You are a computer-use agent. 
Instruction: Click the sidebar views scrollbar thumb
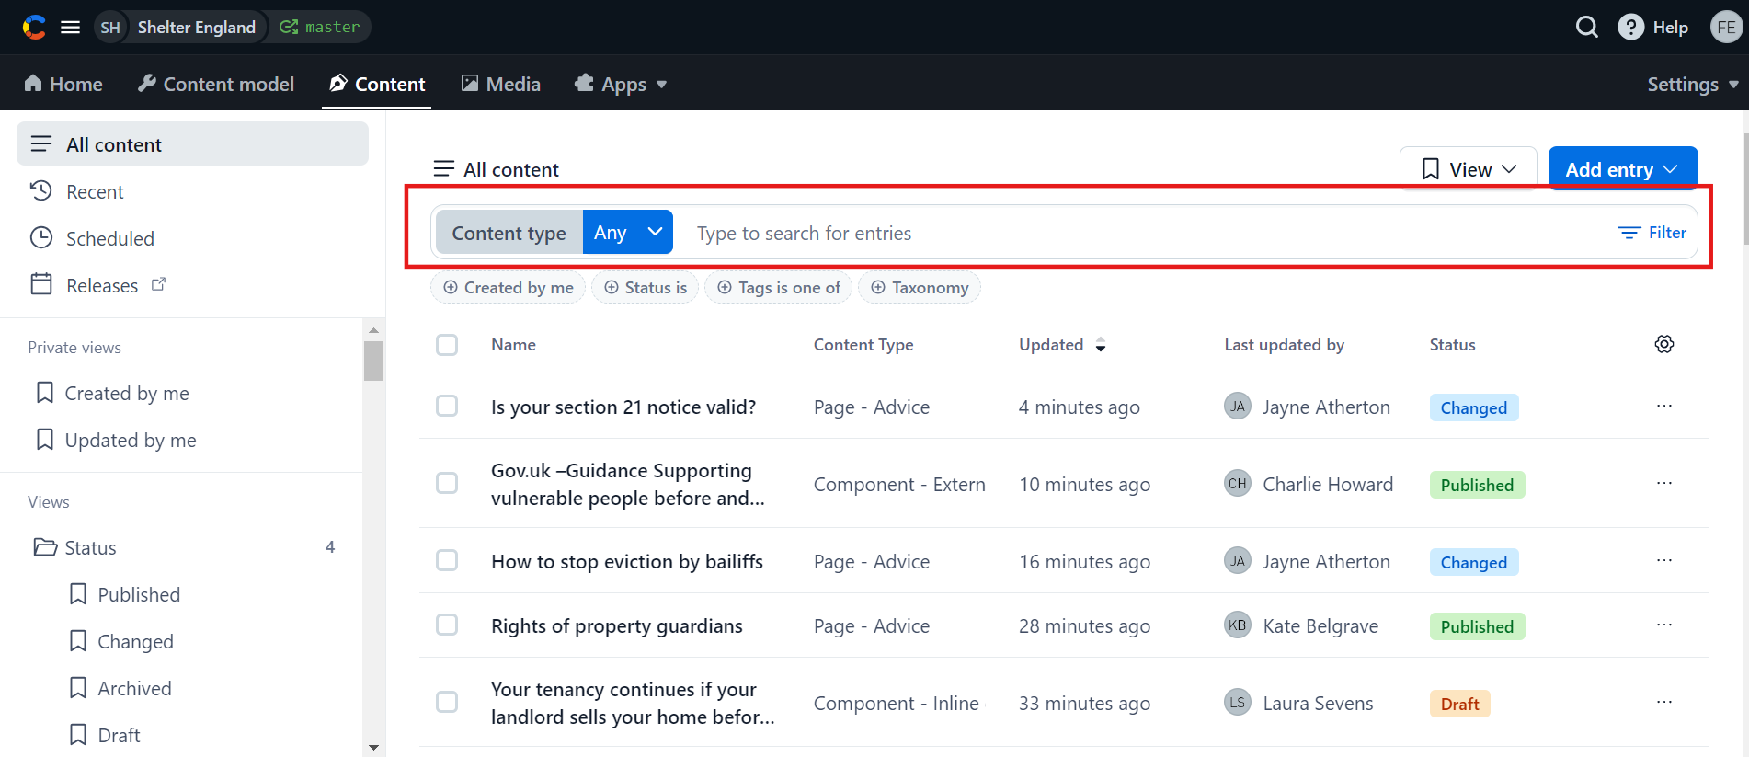(x=373, y=361)
